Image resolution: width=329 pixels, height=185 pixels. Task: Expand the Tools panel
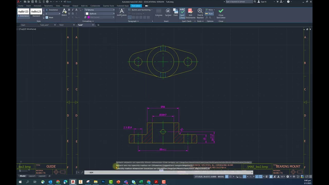point(200,21)
